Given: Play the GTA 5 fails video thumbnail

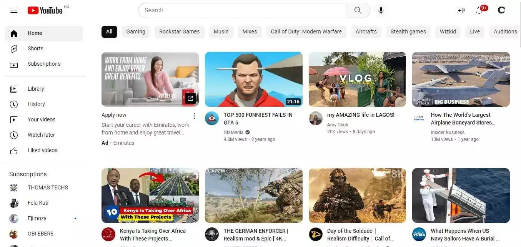Looking at the screenshot, I should point(254,79).
